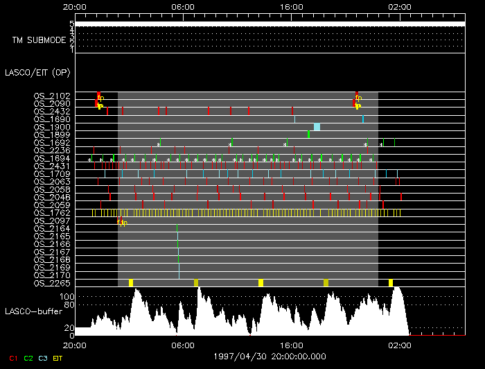
Task: Click the green block in OS_1899 row
Action: click(309, 135)
